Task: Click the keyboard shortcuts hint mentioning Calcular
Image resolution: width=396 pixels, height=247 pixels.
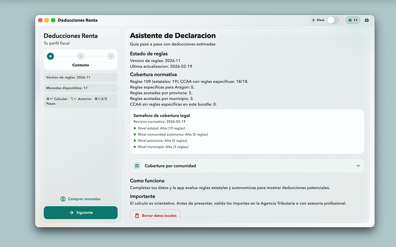Action: [x=81, y=101]
